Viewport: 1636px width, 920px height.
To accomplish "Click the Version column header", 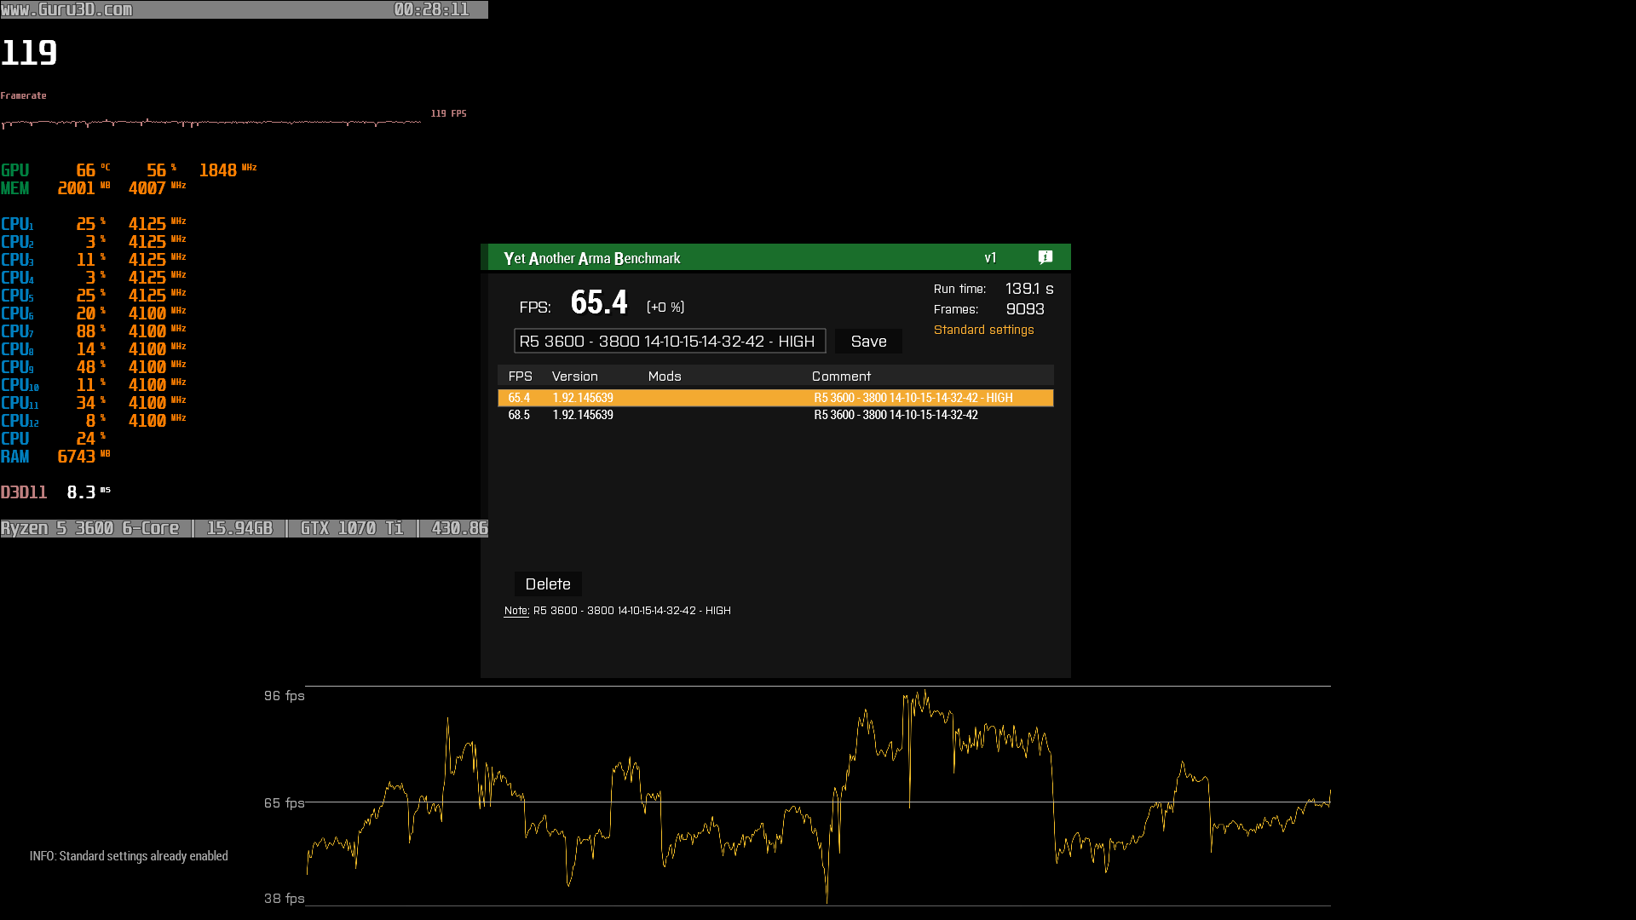I will click(574, 377).
